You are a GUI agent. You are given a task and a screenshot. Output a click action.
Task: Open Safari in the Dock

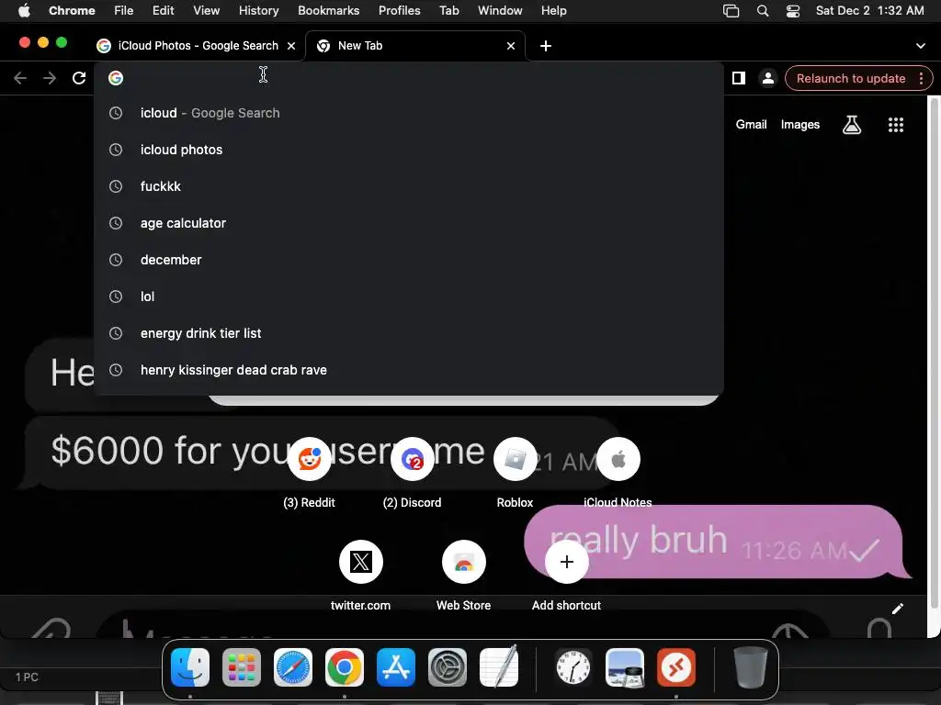click(x=293, y=667)
